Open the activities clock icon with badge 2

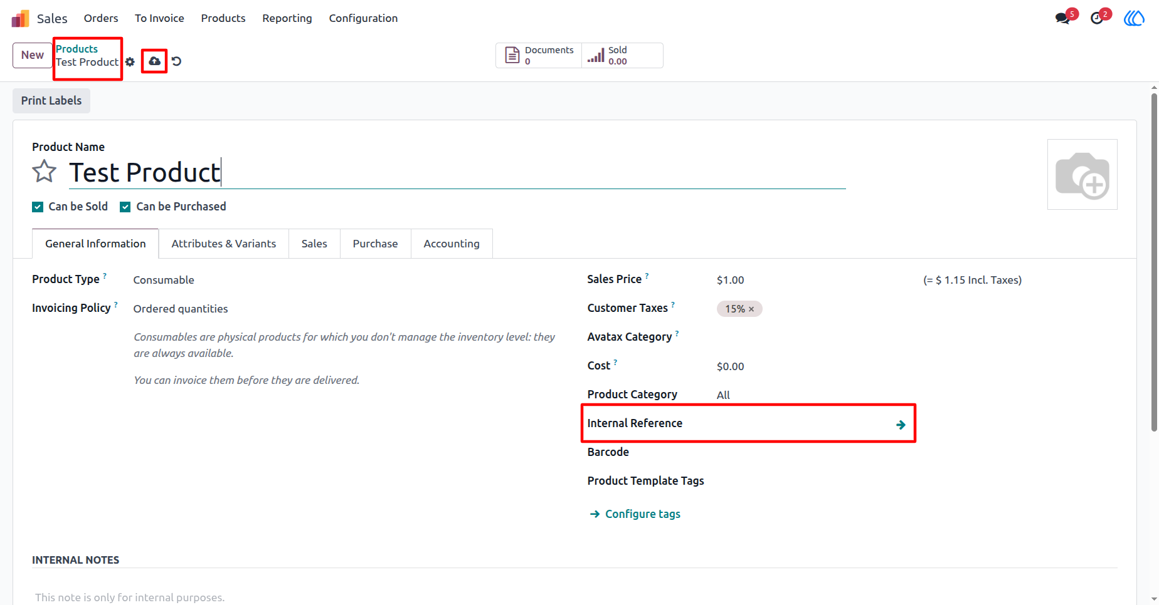1097,18
